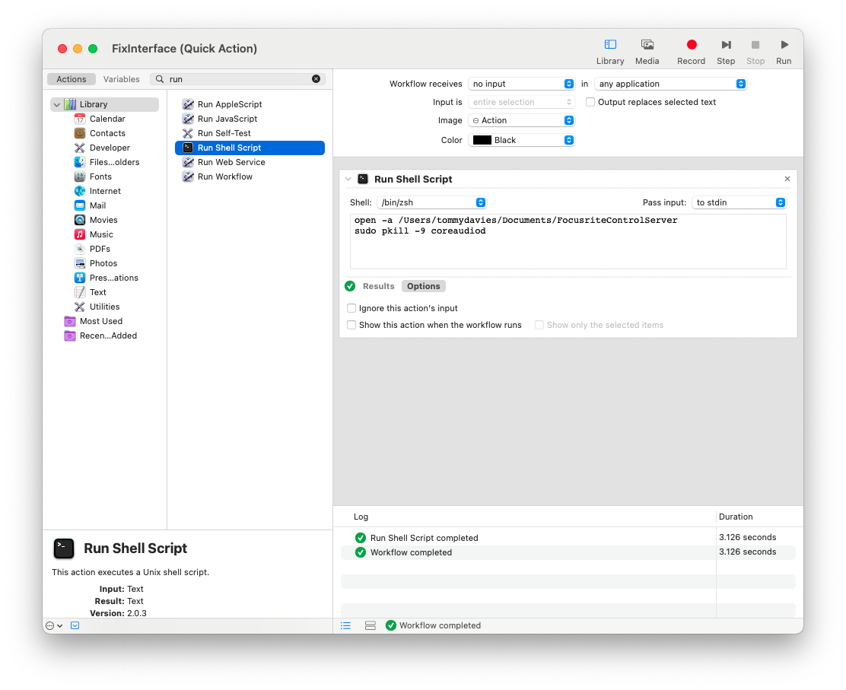The height and width of the screenshot is (690, 846).
Task: Collapse the Library tree disclosure triangle
Action: click(56, 105)
